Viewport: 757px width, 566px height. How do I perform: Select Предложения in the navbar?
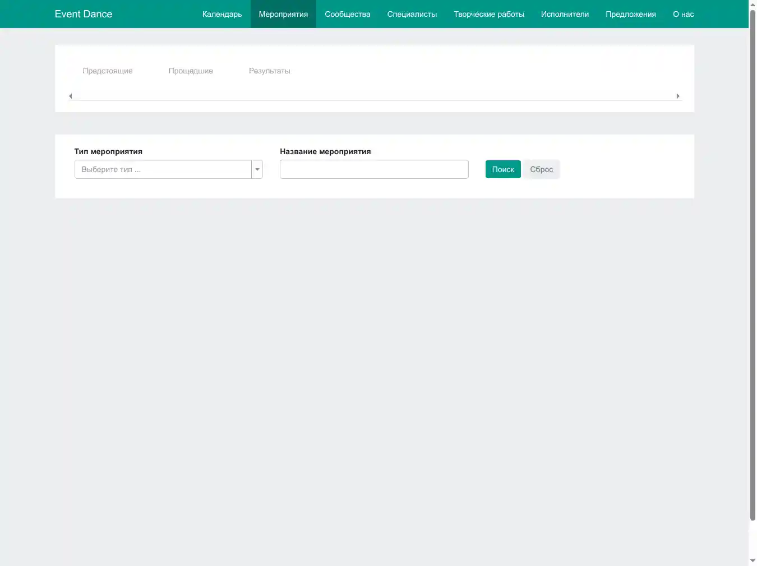(x=630, y=14)
